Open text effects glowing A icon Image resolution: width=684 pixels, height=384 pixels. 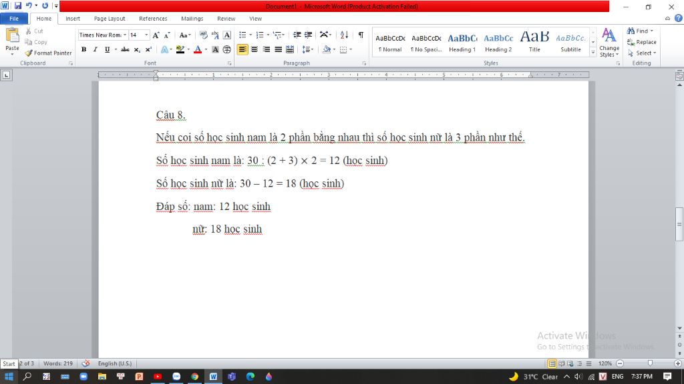pyautogui.click(x=164, y=49)
